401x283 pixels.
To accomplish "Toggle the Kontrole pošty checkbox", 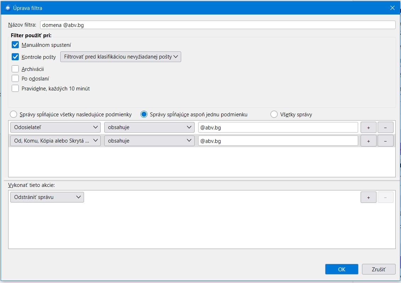I will tap(15, 57).
